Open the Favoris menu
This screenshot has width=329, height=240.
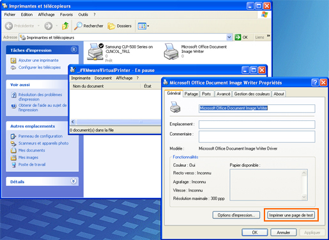[66, 15]
